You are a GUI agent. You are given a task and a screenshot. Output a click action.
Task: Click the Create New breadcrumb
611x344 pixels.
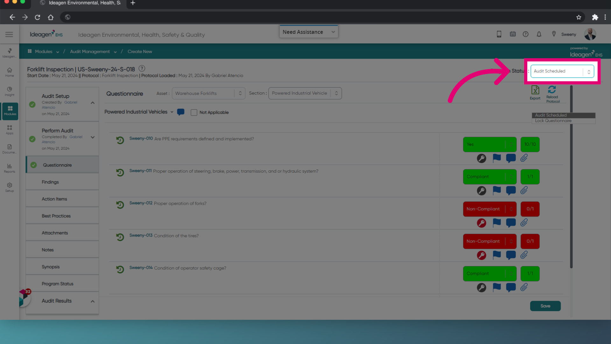tap(140, 51)
